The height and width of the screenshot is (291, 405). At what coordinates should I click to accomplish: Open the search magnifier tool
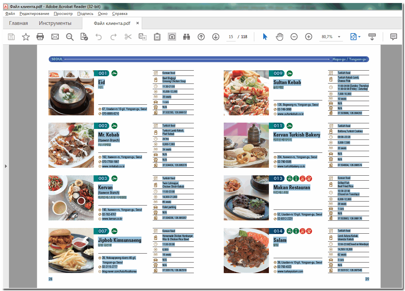pos(70,37)
